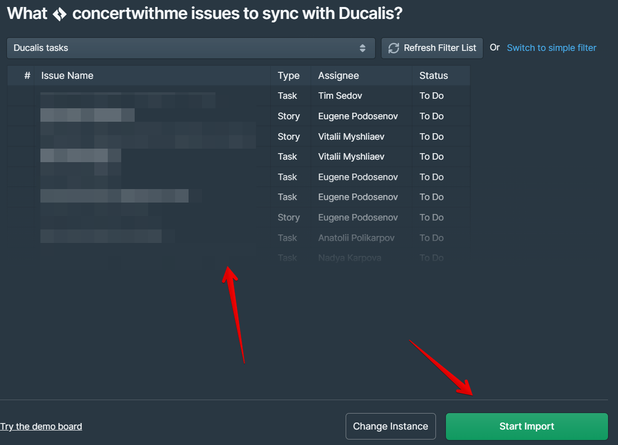Click the Change Instance button
618x445 pixels.
point(391,427)
